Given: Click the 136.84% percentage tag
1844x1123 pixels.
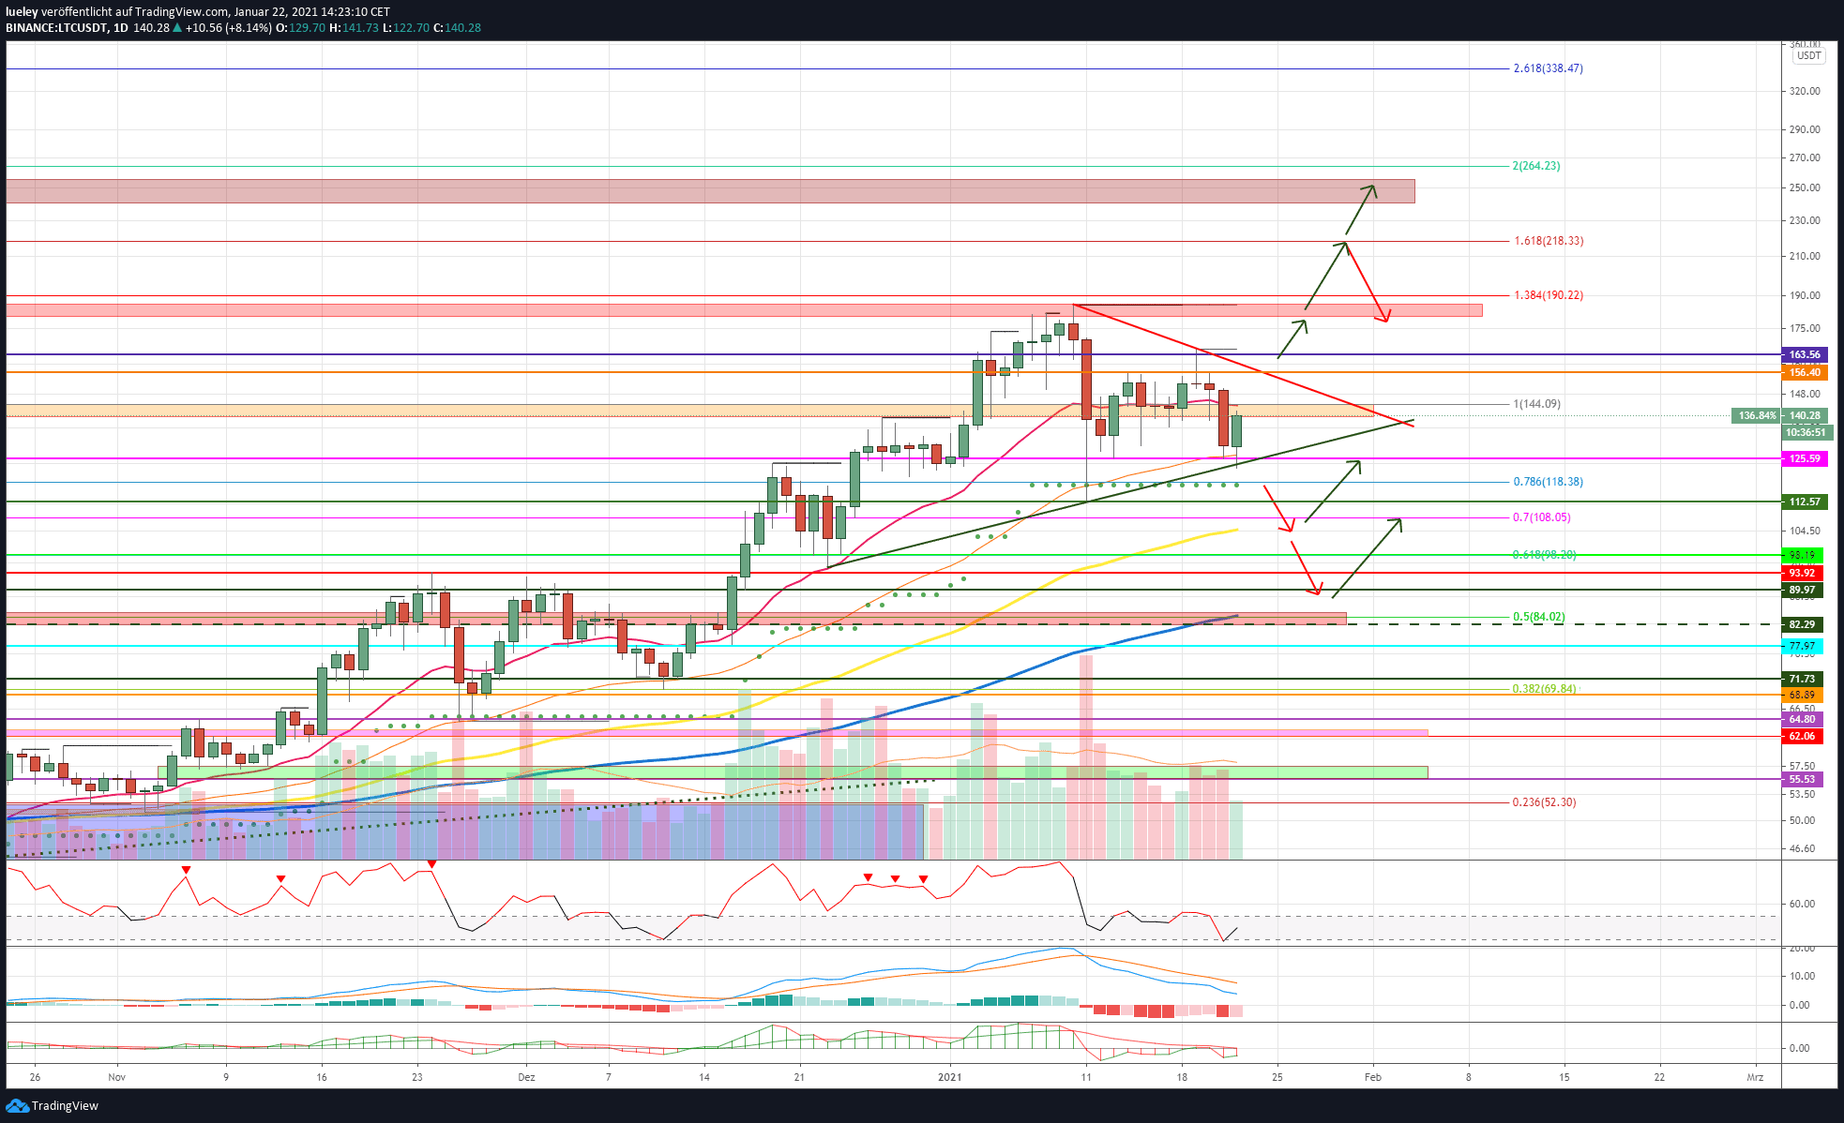Looking at the screenshot, I should [1756, 415].
